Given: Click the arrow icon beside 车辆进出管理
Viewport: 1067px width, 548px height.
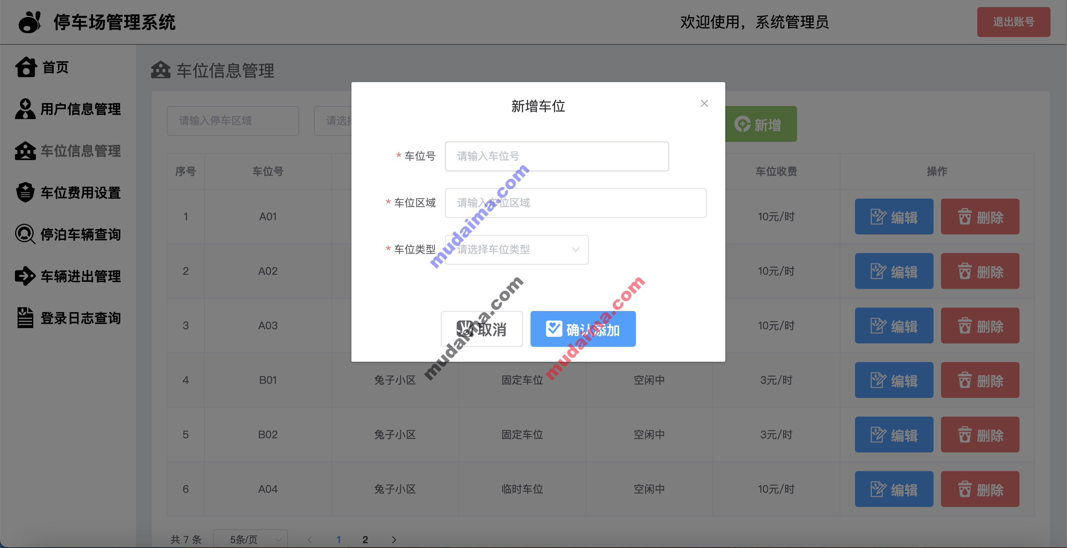Looking at the screenshot, I should [25, 276].
